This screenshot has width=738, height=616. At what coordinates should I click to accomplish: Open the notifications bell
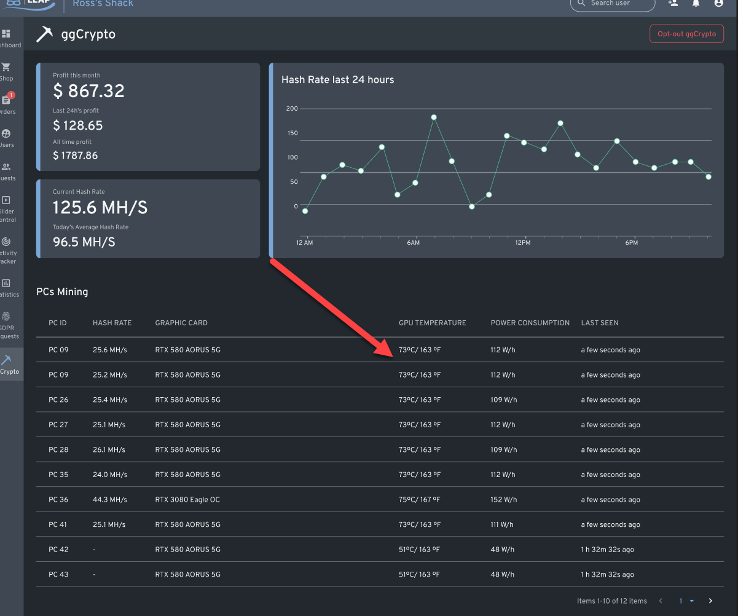(696, 4)
